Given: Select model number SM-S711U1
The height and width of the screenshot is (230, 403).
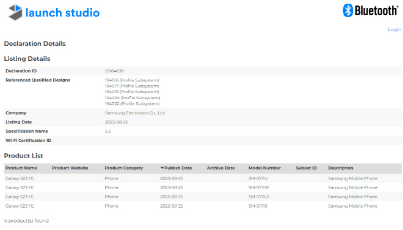Looking at the screenshot, I should coord(259,197).
